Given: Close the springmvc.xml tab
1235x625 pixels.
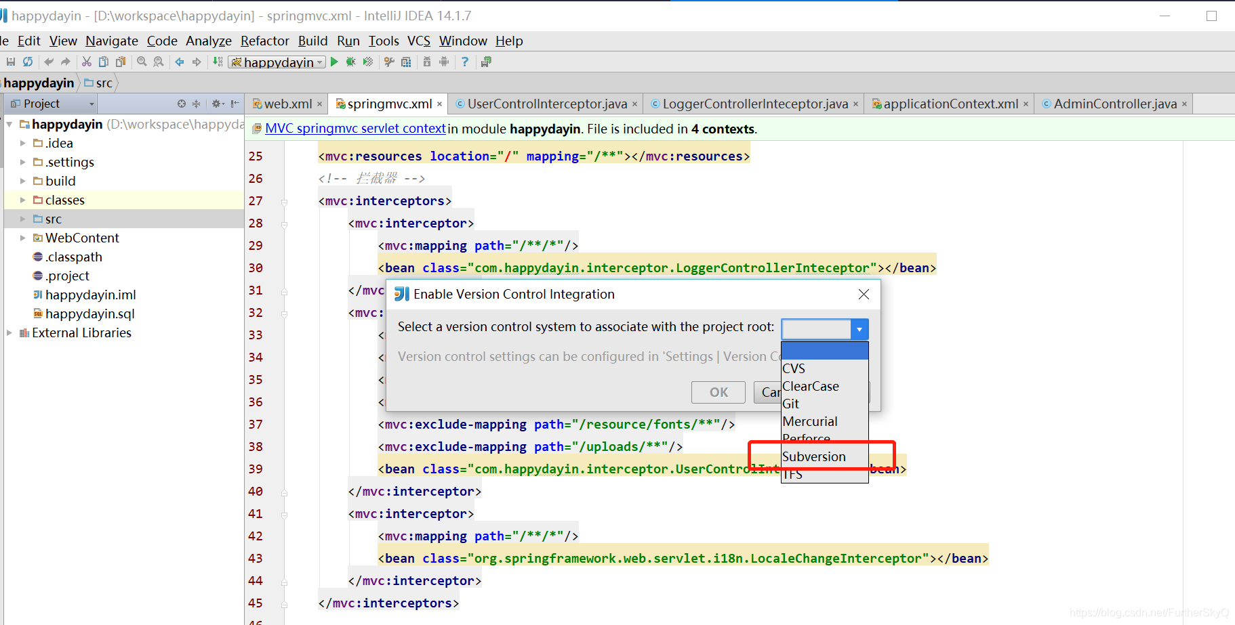Looking at the screenshot, I should pyautogui.click(x=439, y=104).
